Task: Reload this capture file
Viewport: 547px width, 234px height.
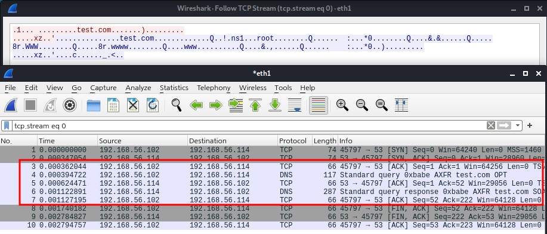Action: point(153,105)
